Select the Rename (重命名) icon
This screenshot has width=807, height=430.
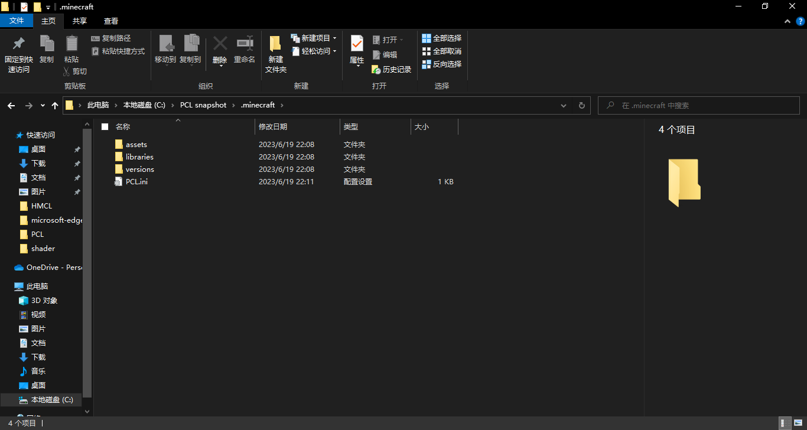click(245, 50)
